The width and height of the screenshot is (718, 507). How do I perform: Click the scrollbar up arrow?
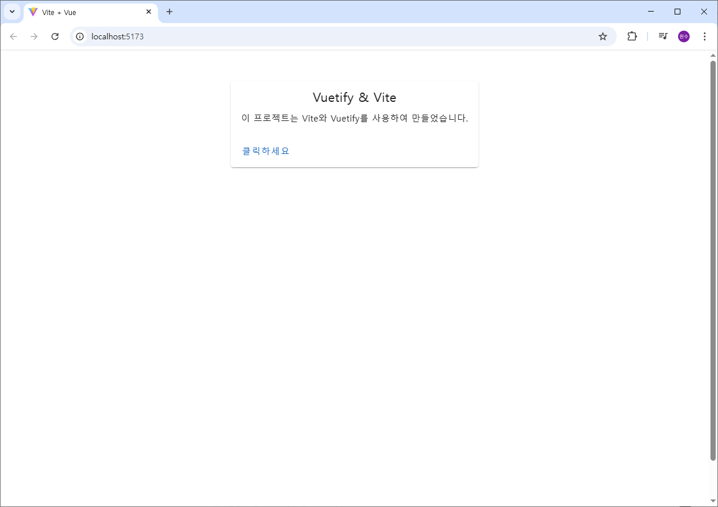coord(713,56)
